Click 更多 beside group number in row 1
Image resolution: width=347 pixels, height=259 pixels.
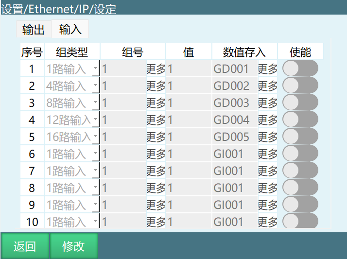pyautogui.click(x=156, y=69)
